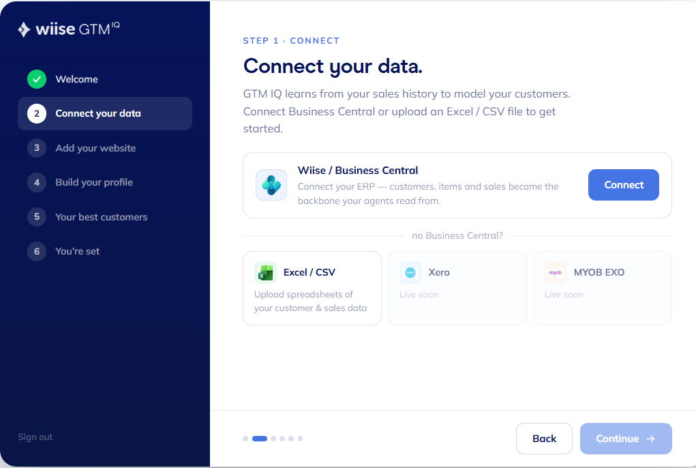Viewport: 696px width, 468px height.
Task: Select the MYOB EXO card
Action: coord(603,288)
